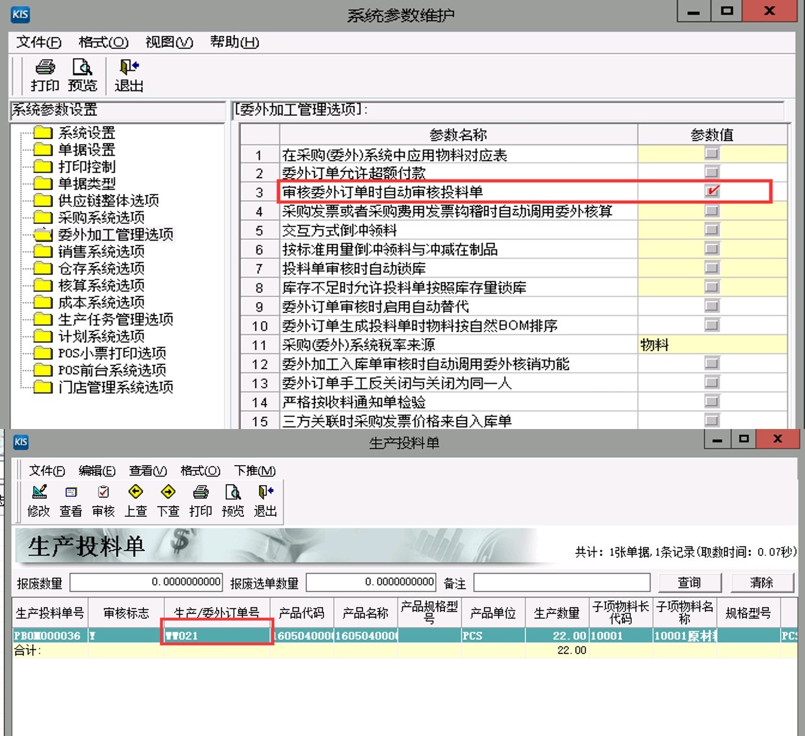Screen dimensions: 805x736
Task: Click the 参数名称 column header
Action: (x=458, y=135)
